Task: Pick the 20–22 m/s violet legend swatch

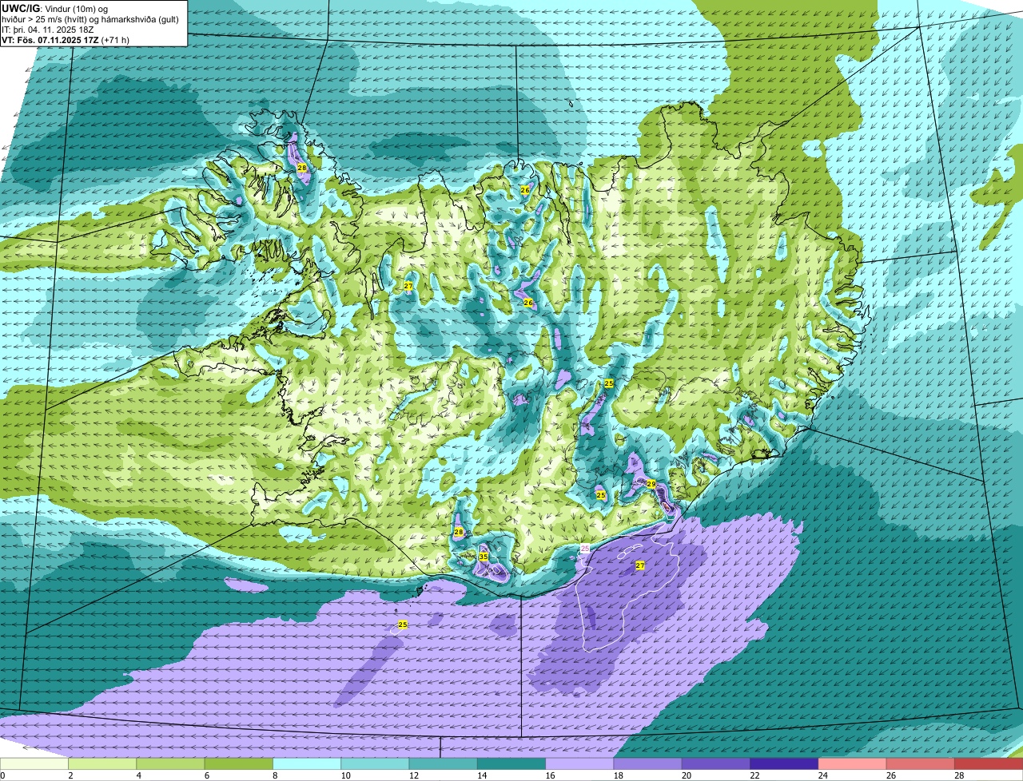Action: (x=716, y=764)
